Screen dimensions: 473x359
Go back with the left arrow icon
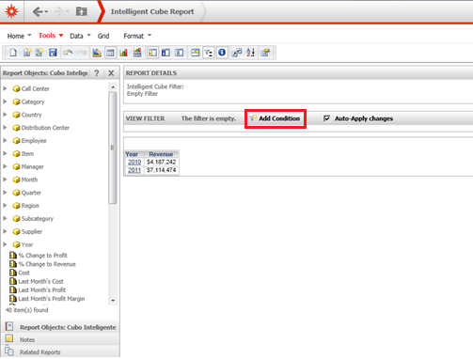click(38, 12)
